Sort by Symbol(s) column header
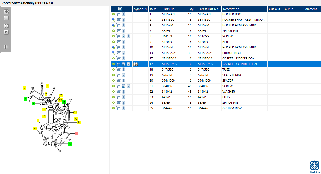The image size is (321, 174). click(x=140, y=9)
